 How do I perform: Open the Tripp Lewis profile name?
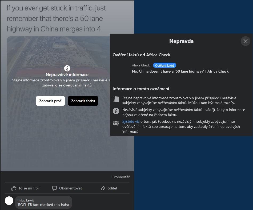coord(26,200)
